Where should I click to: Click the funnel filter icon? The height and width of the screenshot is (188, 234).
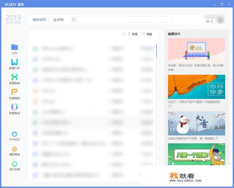[x=144, y=34]
